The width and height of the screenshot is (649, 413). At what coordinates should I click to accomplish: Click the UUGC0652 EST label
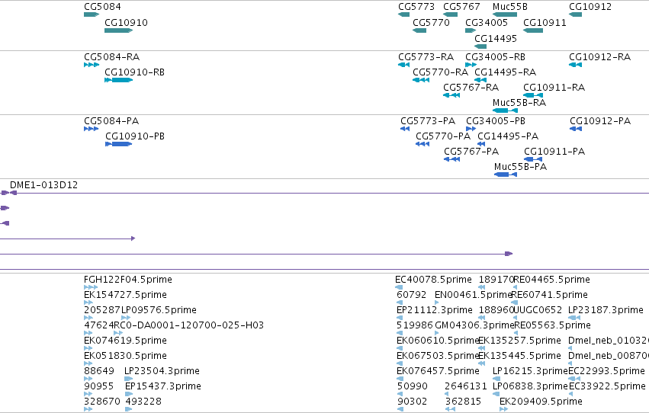tap(538, 310)
